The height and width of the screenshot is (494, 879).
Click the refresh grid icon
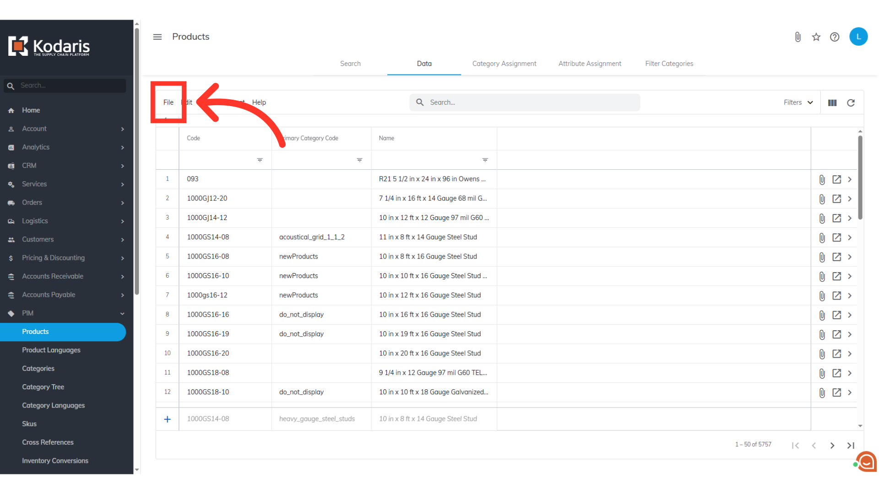851,103
